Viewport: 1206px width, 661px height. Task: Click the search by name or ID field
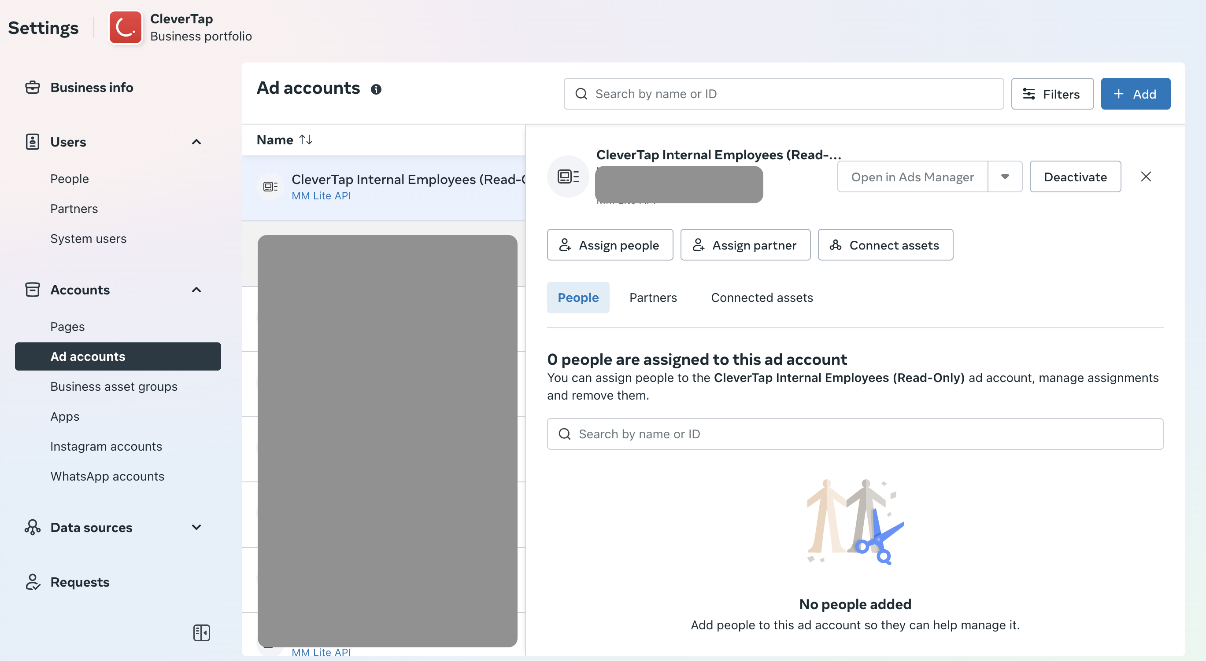(x=783, y=94)
